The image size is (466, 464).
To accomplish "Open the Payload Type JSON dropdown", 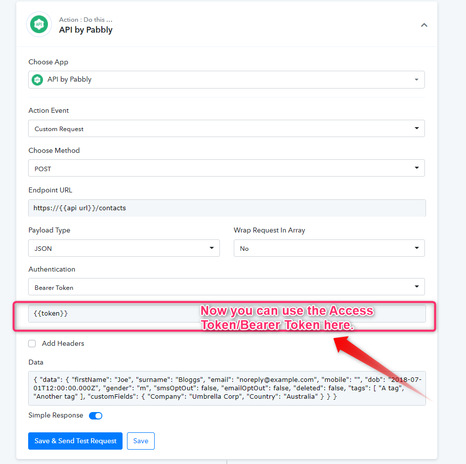I will [124, 248].
